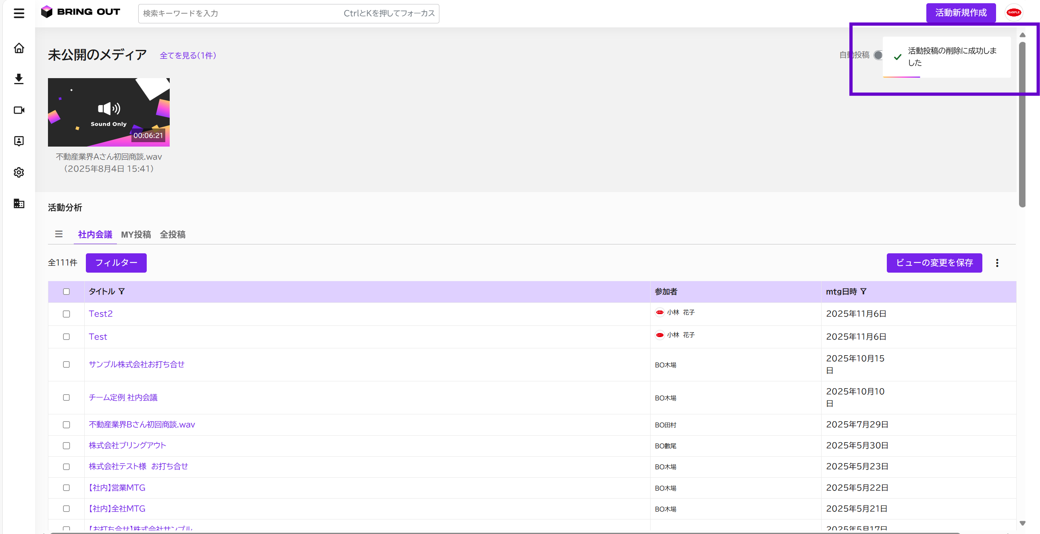1040x534 pixels.
Task: Click the search keyword input field
Action: point(288,14)
